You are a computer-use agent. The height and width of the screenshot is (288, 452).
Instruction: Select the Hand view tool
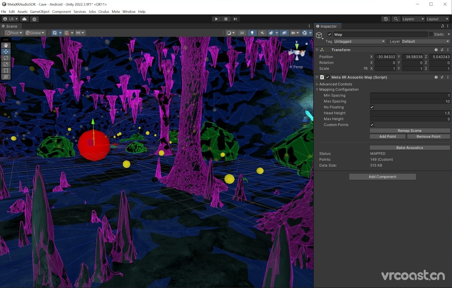pos(6,46)
